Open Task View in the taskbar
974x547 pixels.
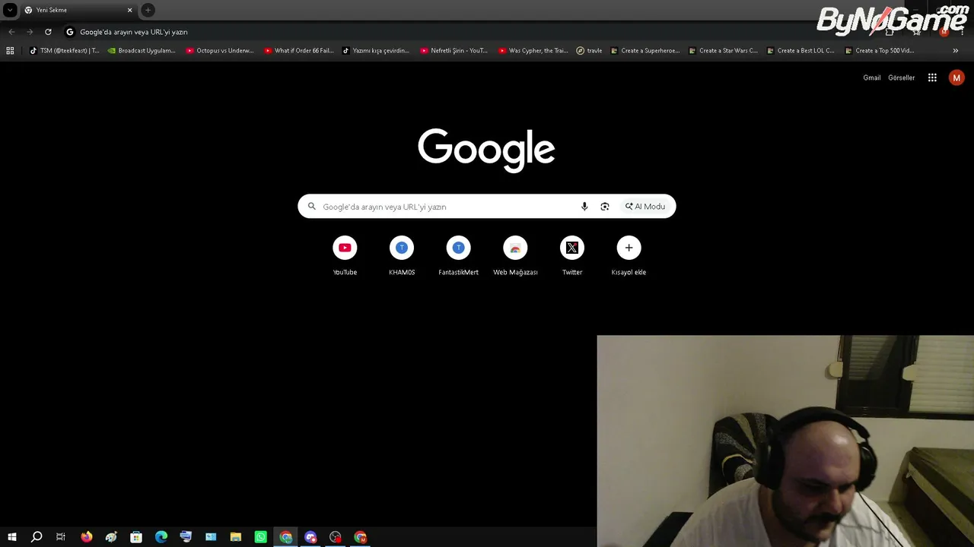pyautogui.click(x=61, y=537)
